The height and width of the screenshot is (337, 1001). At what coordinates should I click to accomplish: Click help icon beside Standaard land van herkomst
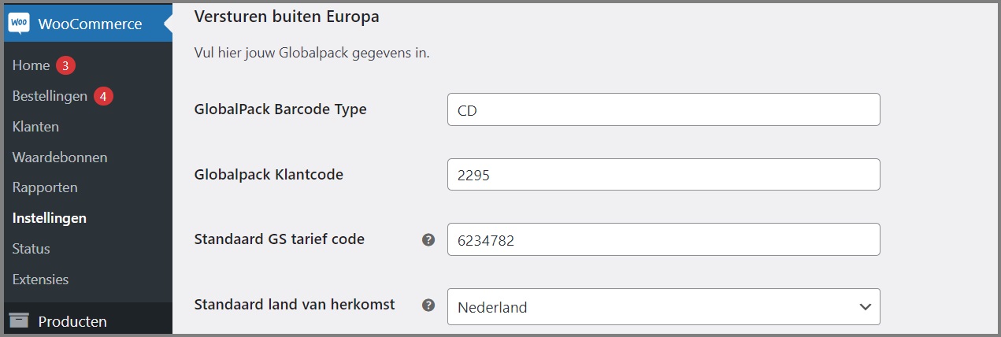tap(428, 305)
